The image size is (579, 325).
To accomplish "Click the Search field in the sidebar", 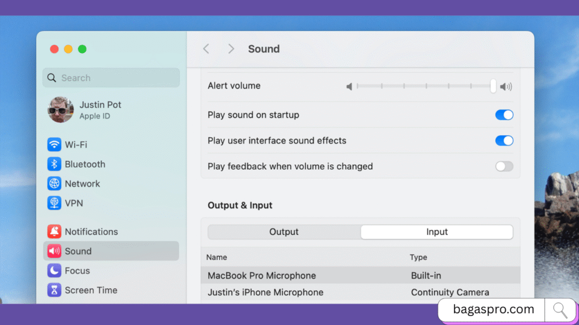I will [111, 78].
